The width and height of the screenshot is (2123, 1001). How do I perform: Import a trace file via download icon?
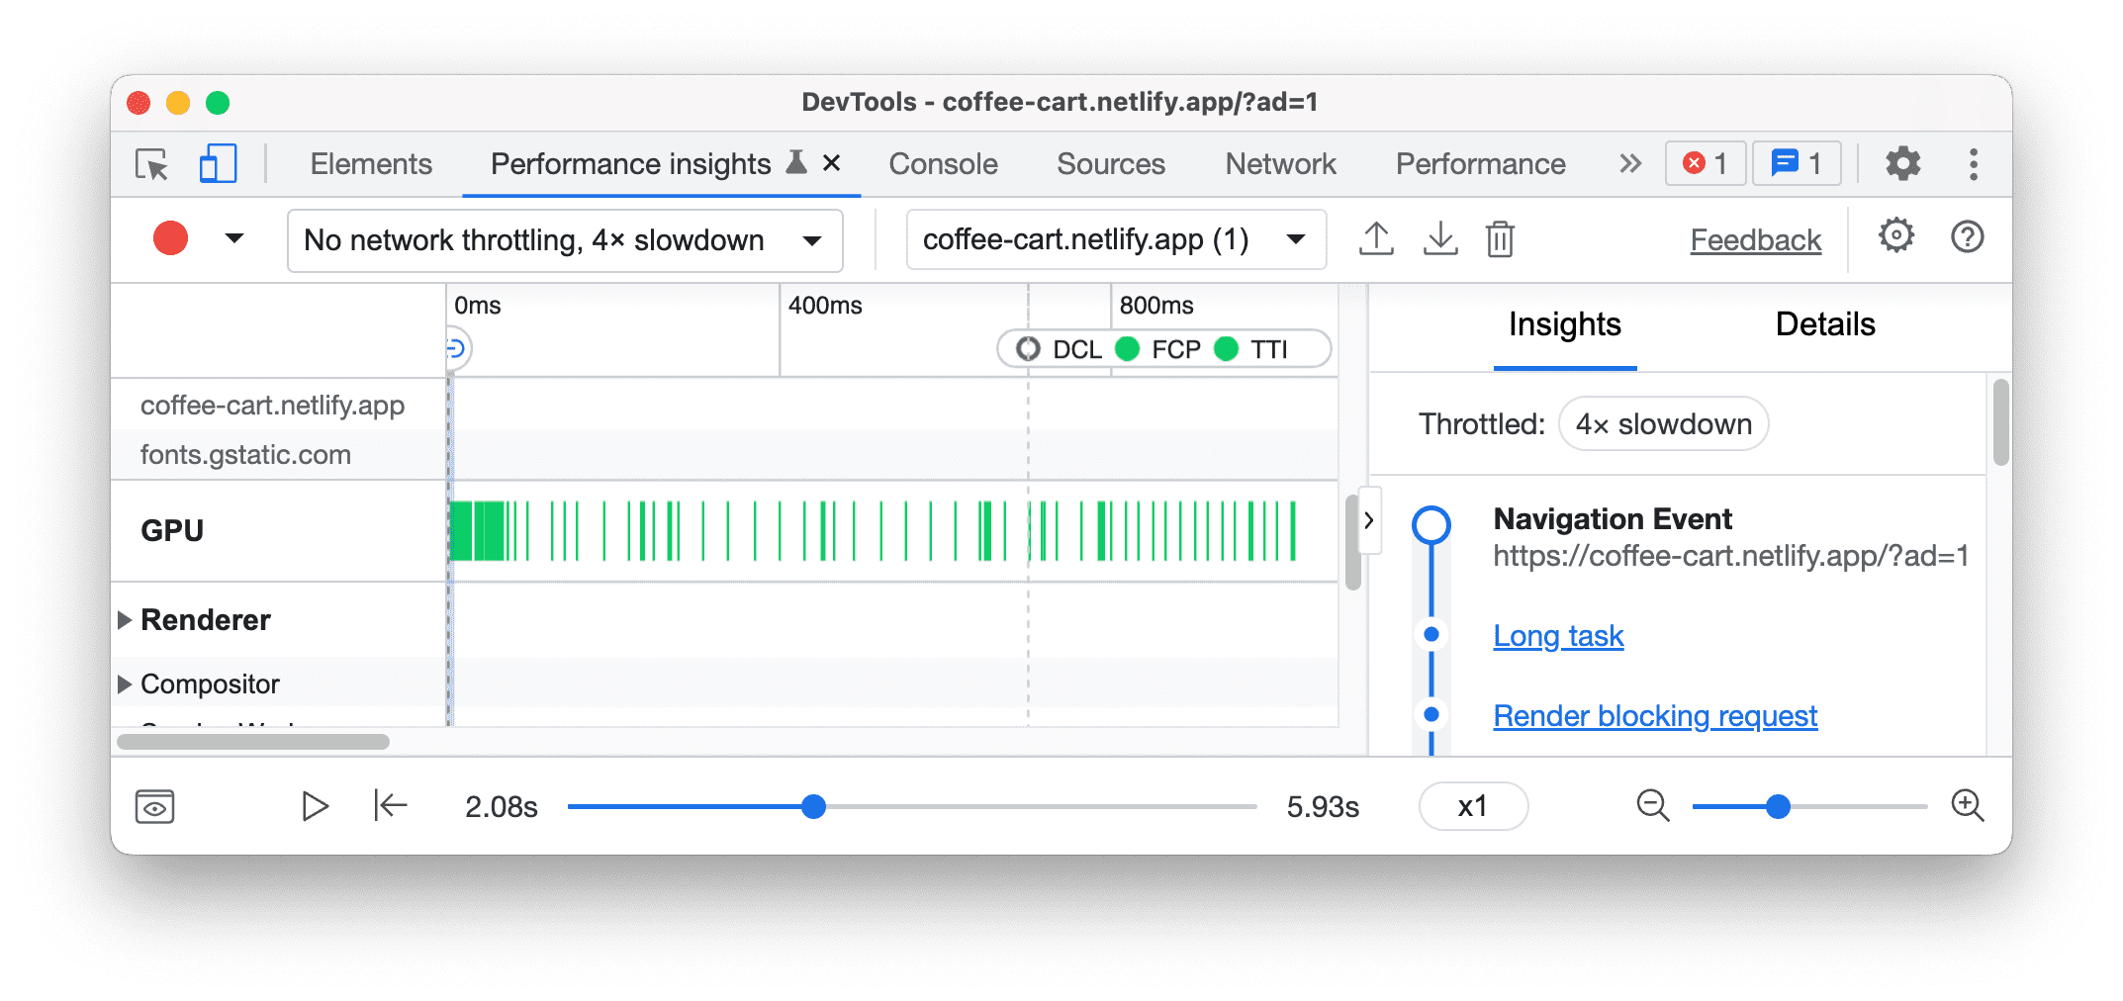coord(1439,238)
